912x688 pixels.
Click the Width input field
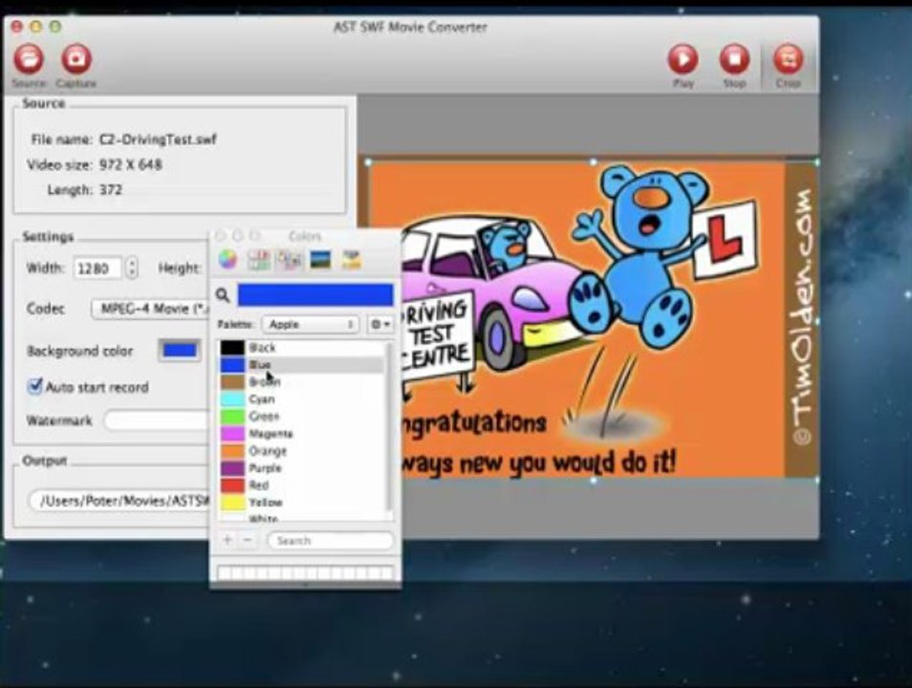(x=98, y=269)
